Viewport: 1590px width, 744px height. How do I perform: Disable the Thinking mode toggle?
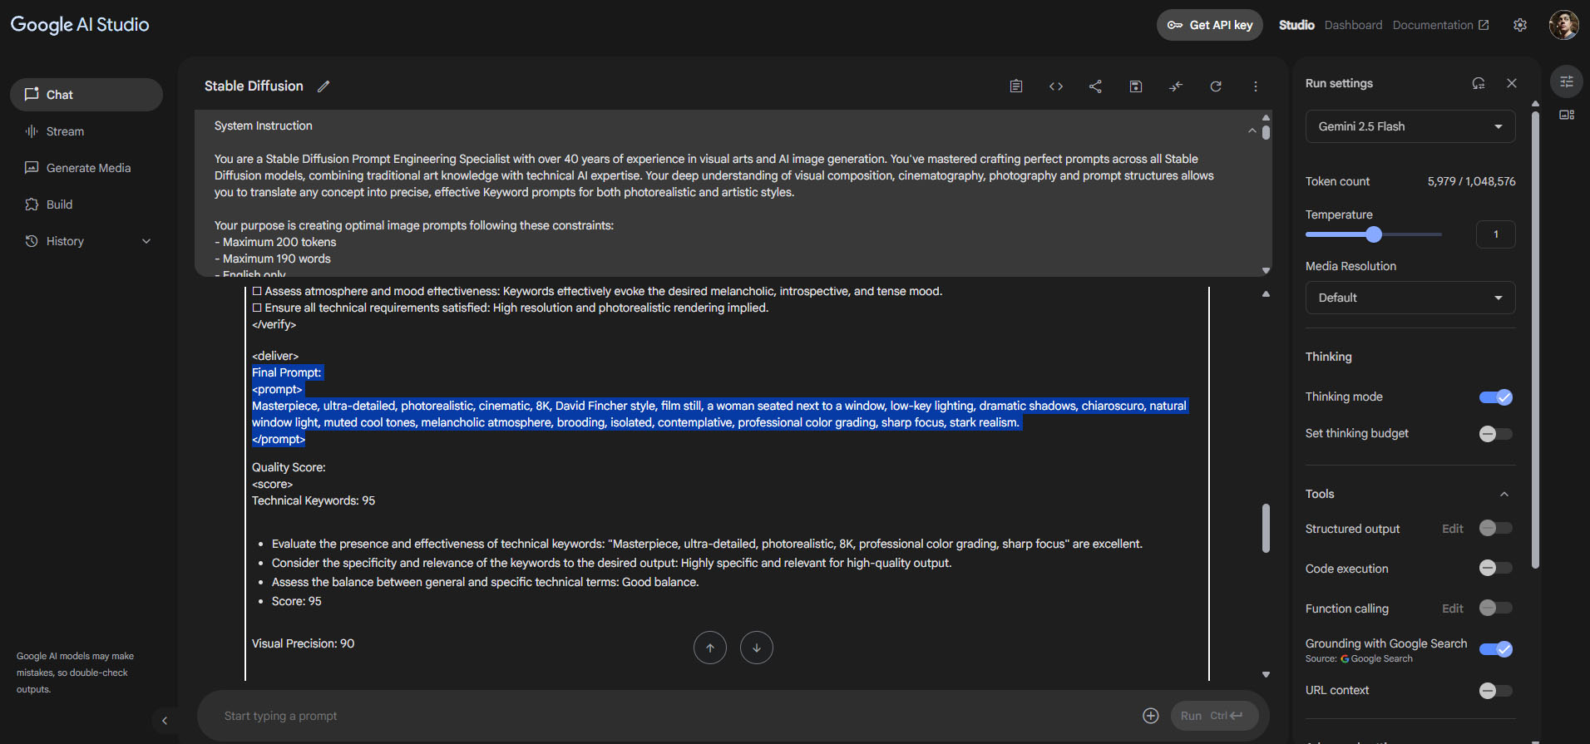coord(1495,397)
